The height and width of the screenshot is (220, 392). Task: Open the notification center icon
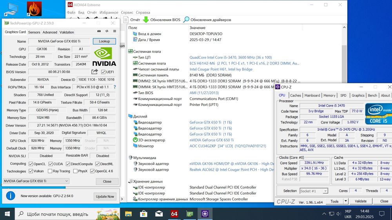point(382,214)
